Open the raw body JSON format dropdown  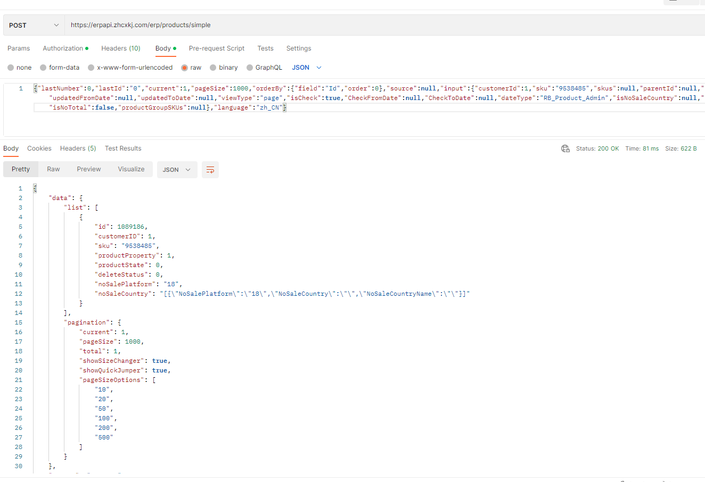coord(307,68)
